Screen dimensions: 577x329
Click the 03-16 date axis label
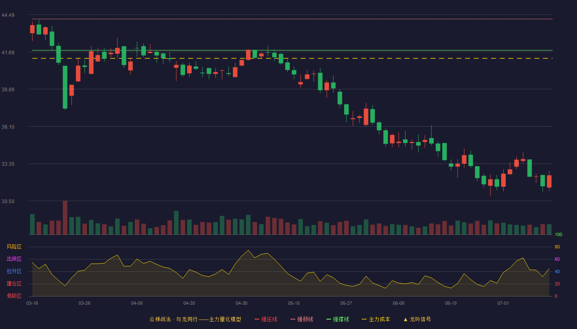click(32, 303)
